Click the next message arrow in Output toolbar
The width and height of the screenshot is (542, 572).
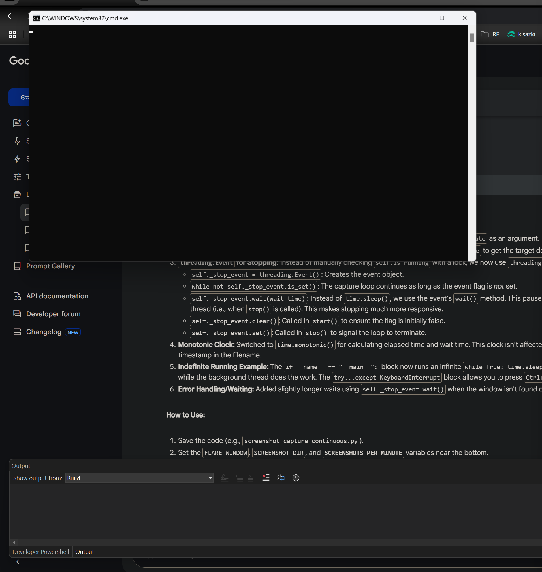pyautogui.click(x=250, y=478)
